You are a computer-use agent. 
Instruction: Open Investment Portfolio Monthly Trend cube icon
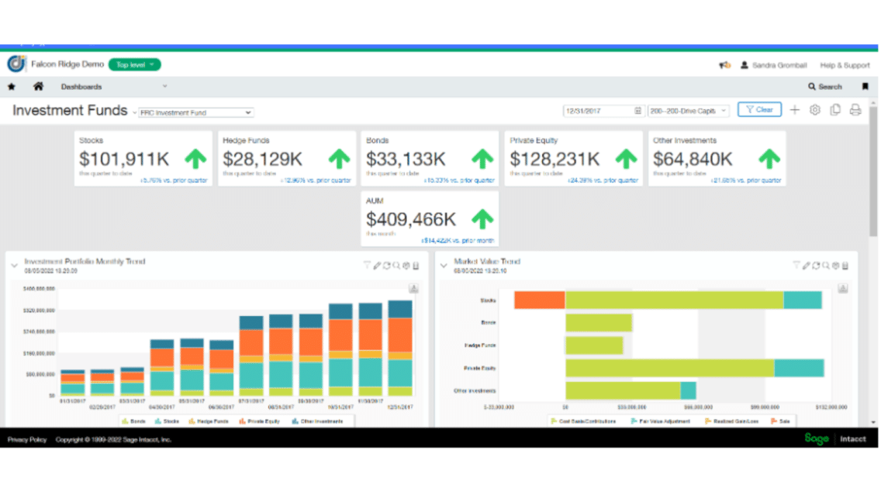point(406,266)
